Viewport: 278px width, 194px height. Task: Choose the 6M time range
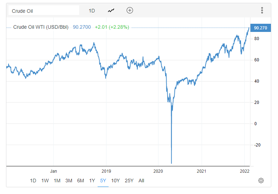click(x=81, y=181)
